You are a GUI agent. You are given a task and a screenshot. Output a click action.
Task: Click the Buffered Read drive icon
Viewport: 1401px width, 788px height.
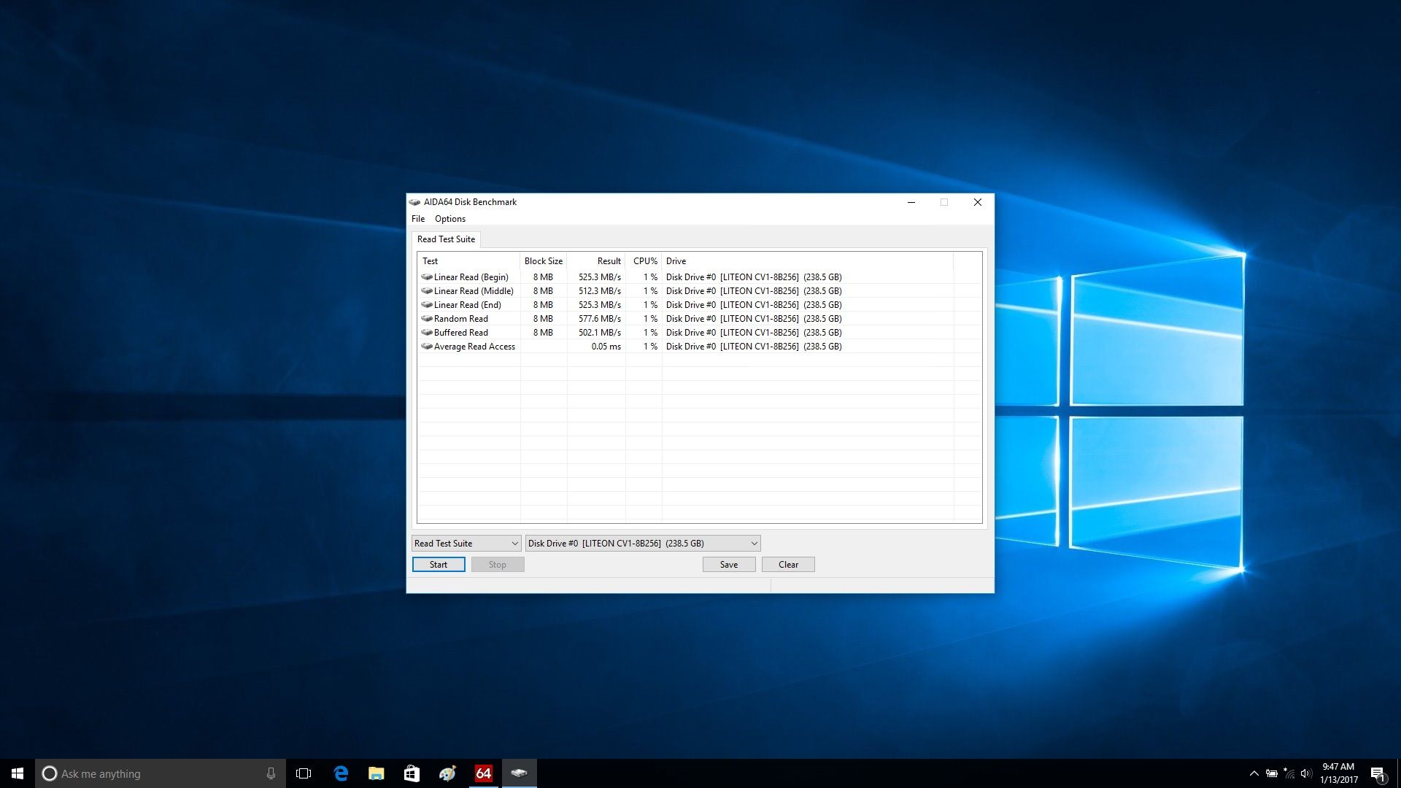pyautogui.click(x=427, y=332)
